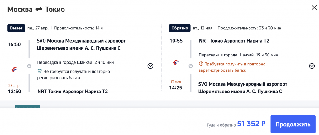Click the return flight China Eastern logo
The width and height of the screenshot is (319, 135).
point(176,62)
